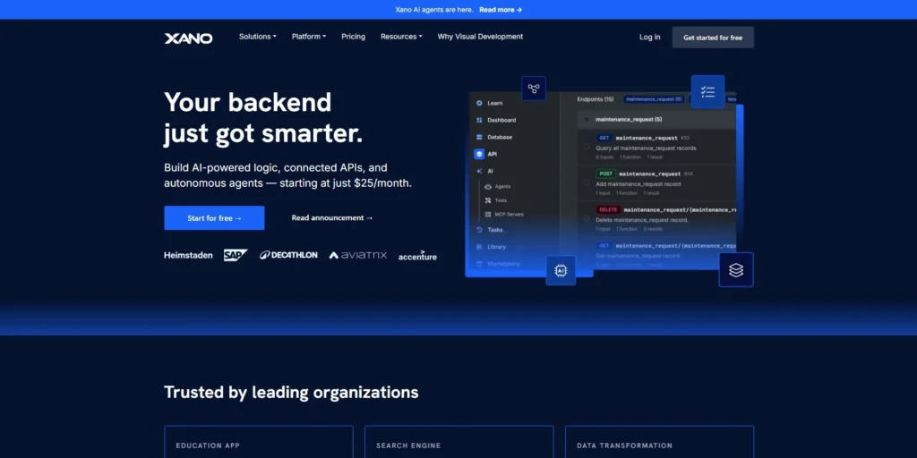This screenshot has height=458, width=917.
Task: Click the Read announcement link
Action: [x=332, y=218]
